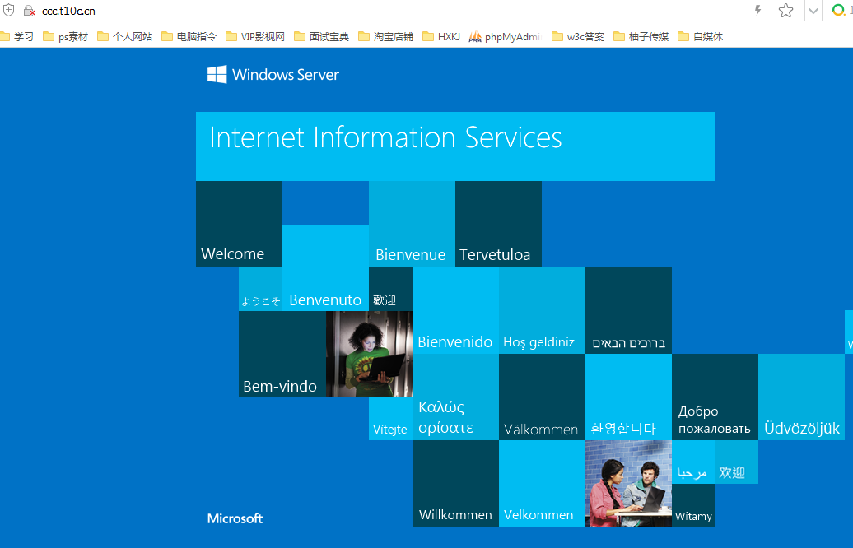Click the Tervetuloa tile
The image size is (853, 548).
[x=498, y=224]
